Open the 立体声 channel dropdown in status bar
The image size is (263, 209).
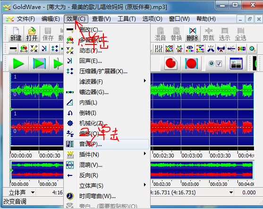[x=33, y=192]
